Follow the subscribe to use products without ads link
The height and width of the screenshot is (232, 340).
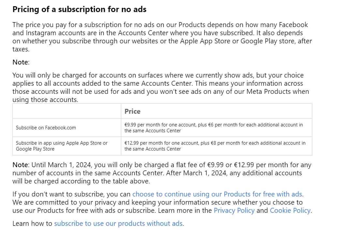pos(118,224)
